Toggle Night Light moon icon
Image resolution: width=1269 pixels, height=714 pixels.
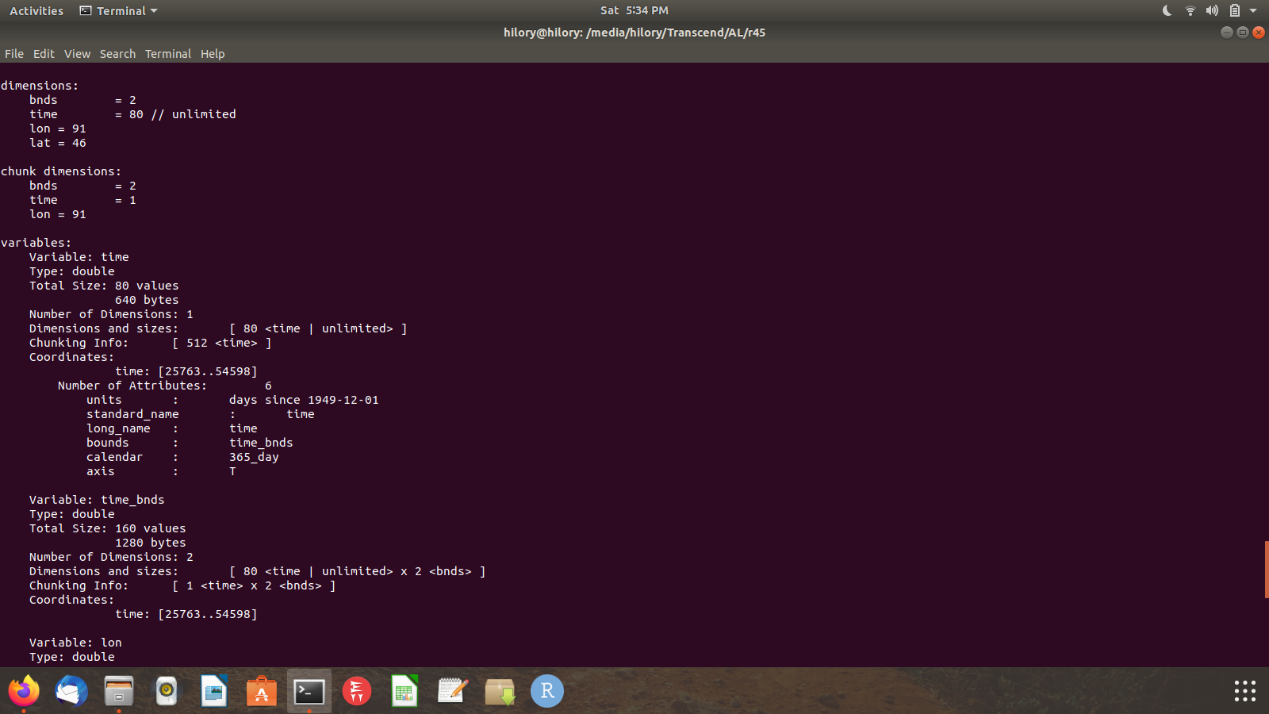(1167, 10)
